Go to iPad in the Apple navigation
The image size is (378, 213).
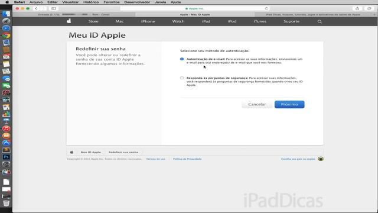pyautogui.click(x=206, y=21)
